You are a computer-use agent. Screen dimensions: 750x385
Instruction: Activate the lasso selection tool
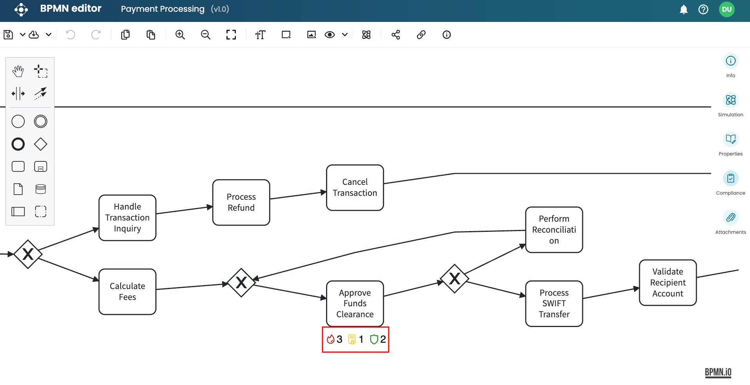[40, 71]
